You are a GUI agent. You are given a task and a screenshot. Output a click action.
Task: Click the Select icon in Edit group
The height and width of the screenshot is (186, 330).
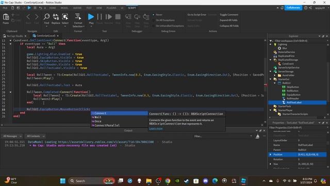pos(65,17)
